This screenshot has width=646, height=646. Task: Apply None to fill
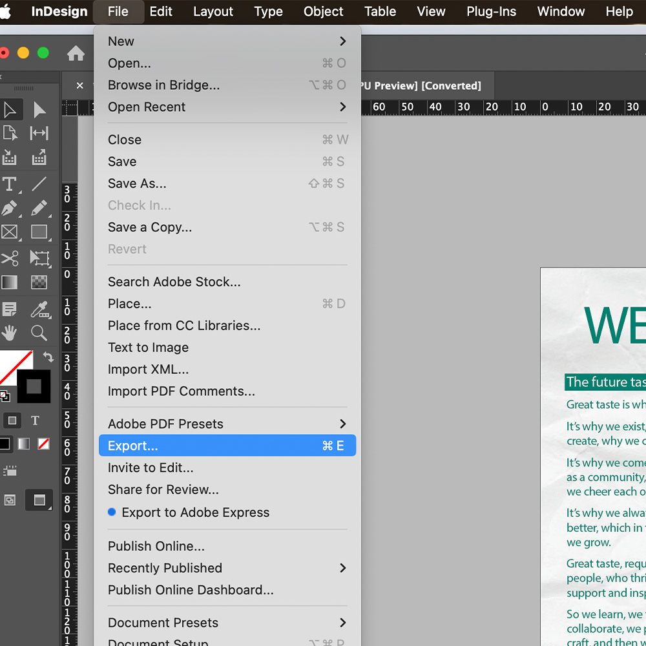(44, 444)
